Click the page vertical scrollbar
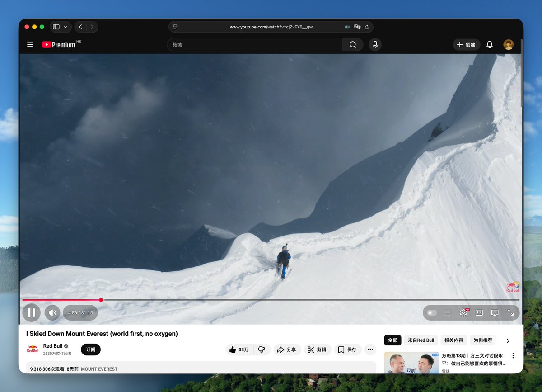 pyautogui.click(x=522, y=72)
